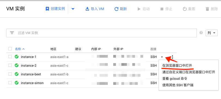Check the instance-1 row checkbox

click(x=10, y=57)
